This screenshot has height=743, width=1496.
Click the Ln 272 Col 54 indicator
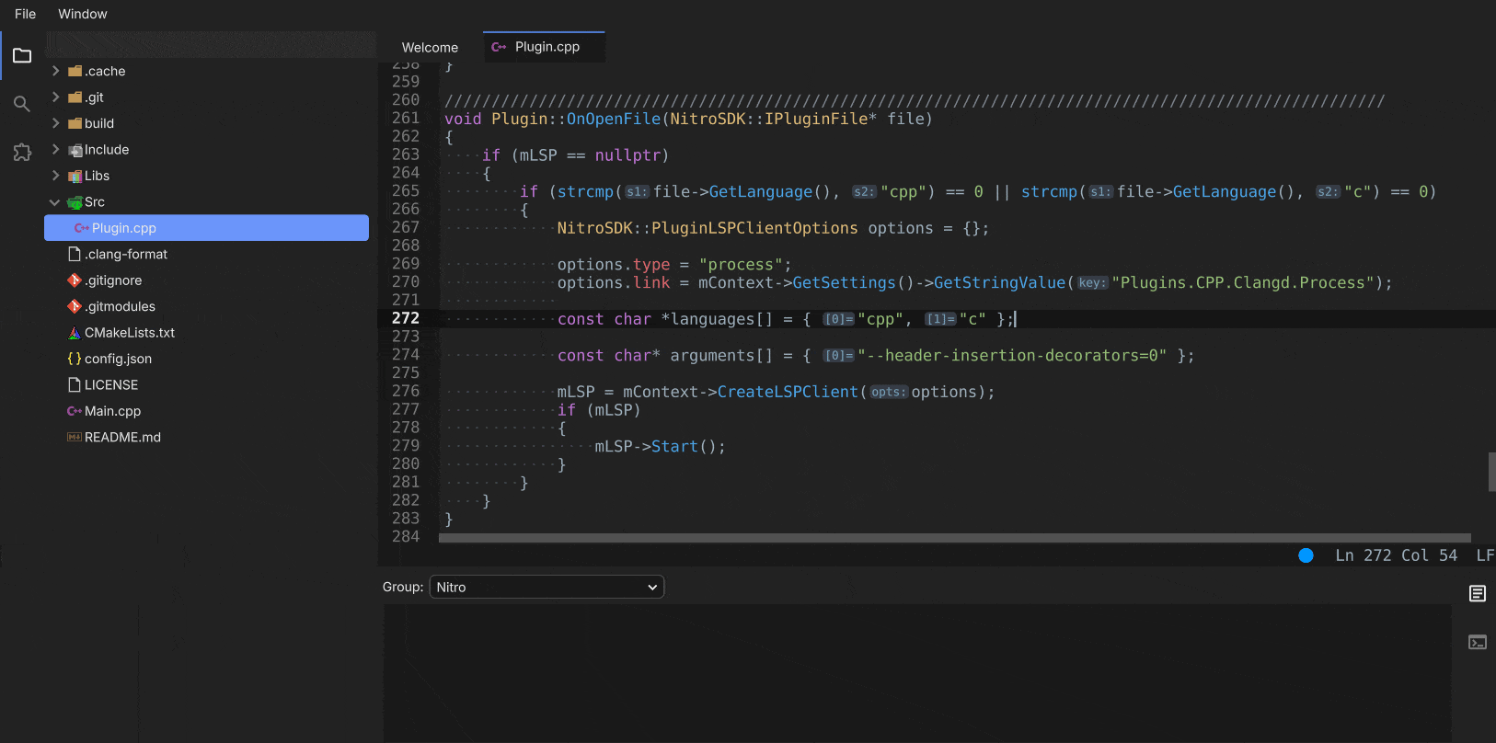click(x=1396, y=555)
